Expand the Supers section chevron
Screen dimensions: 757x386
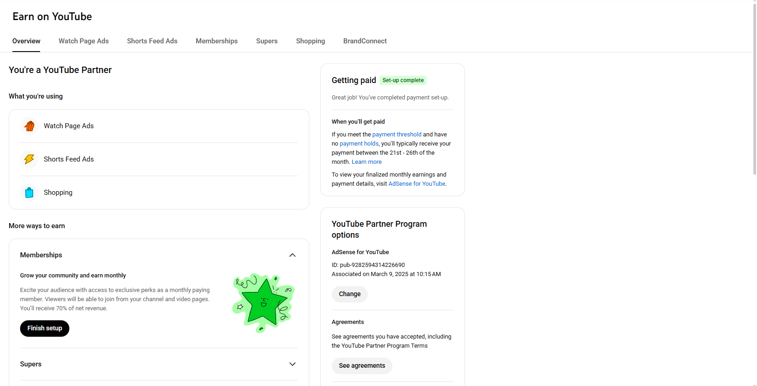click(292, 364)
